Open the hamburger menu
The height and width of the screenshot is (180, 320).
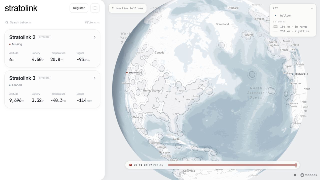coord(95,8)
